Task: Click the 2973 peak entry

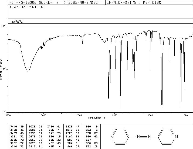Action: 32,136
